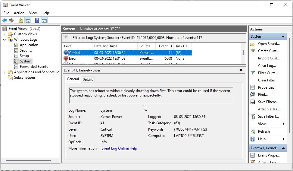The height and width of the screenshot is (171, 293).
Task: Toggle the Show/Hide Console Tree toolbar icon
Action: (28, 21)
